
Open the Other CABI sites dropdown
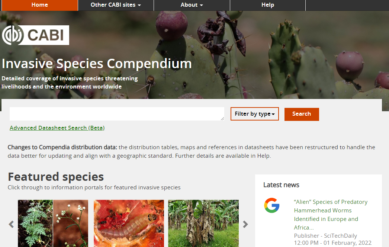point(116,5)
